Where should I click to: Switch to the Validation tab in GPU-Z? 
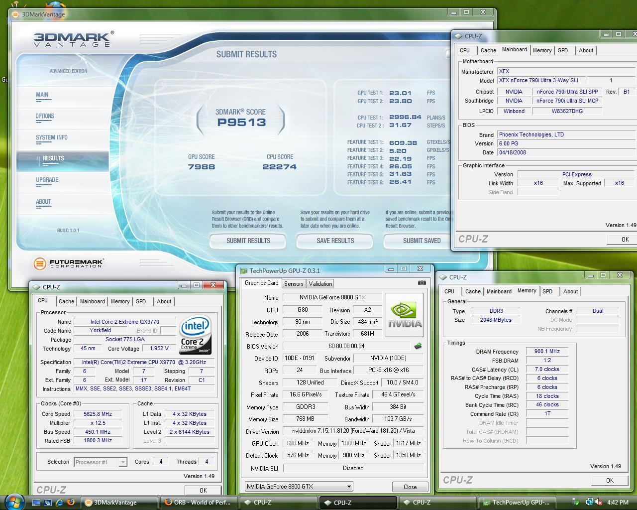pyautogui.click(x=320, y=283)
